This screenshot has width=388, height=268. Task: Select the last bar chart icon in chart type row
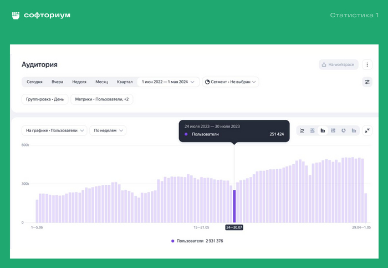pyautogui.click(x=354, y=130)
